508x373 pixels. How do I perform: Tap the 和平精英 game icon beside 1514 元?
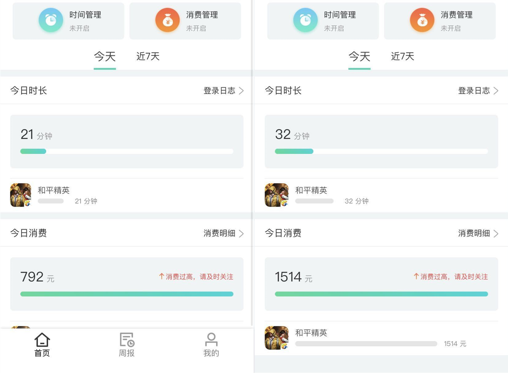click(x=276, y=338)
